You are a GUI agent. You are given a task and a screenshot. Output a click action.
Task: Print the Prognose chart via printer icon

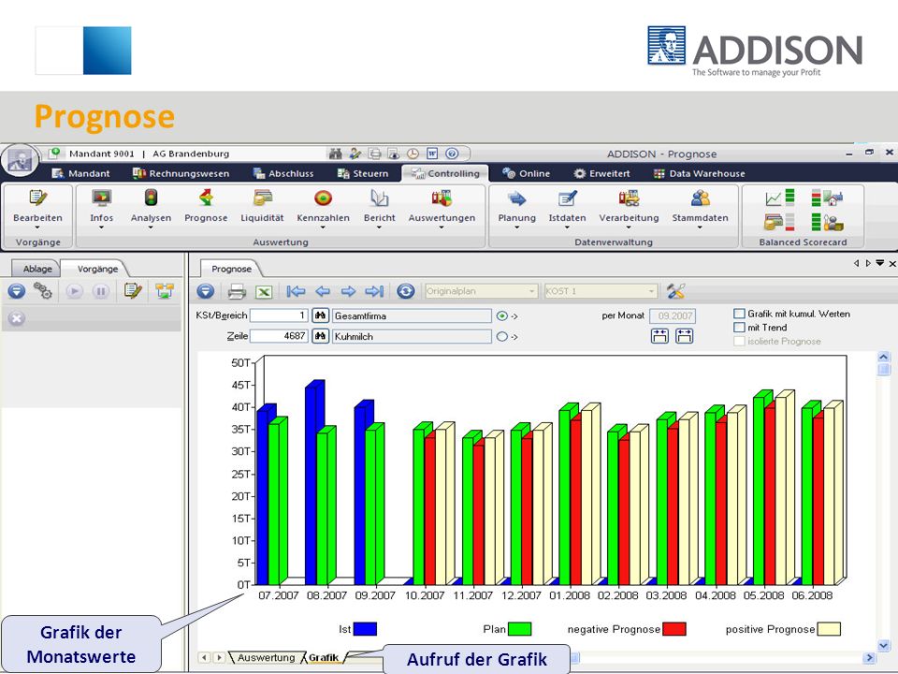pos(237,292)
